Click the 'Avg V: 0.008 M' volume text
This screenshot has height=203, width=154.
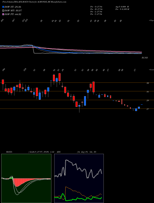pyautogui.click(x=122, y=7)
